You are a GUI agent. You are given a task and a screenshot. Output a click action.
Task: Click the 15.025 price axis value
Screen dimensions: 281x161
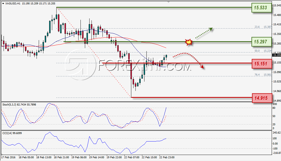[277, 81]
